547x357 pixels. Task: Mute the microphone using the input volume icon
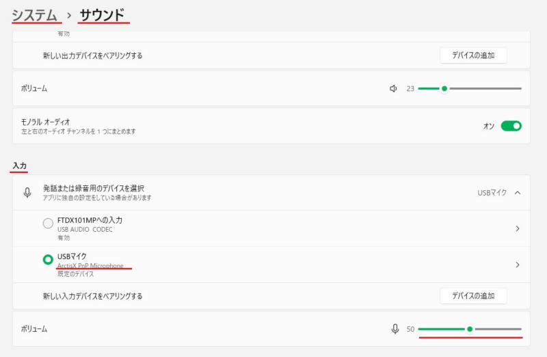395,329
